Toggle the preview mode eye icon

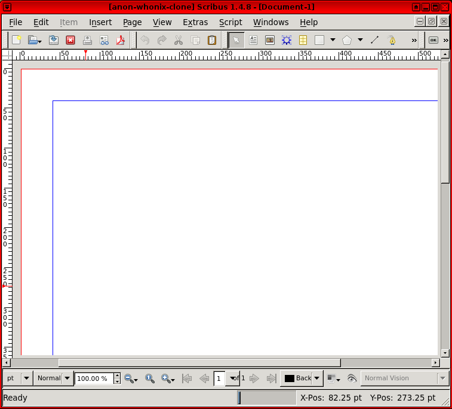(352, 378)
